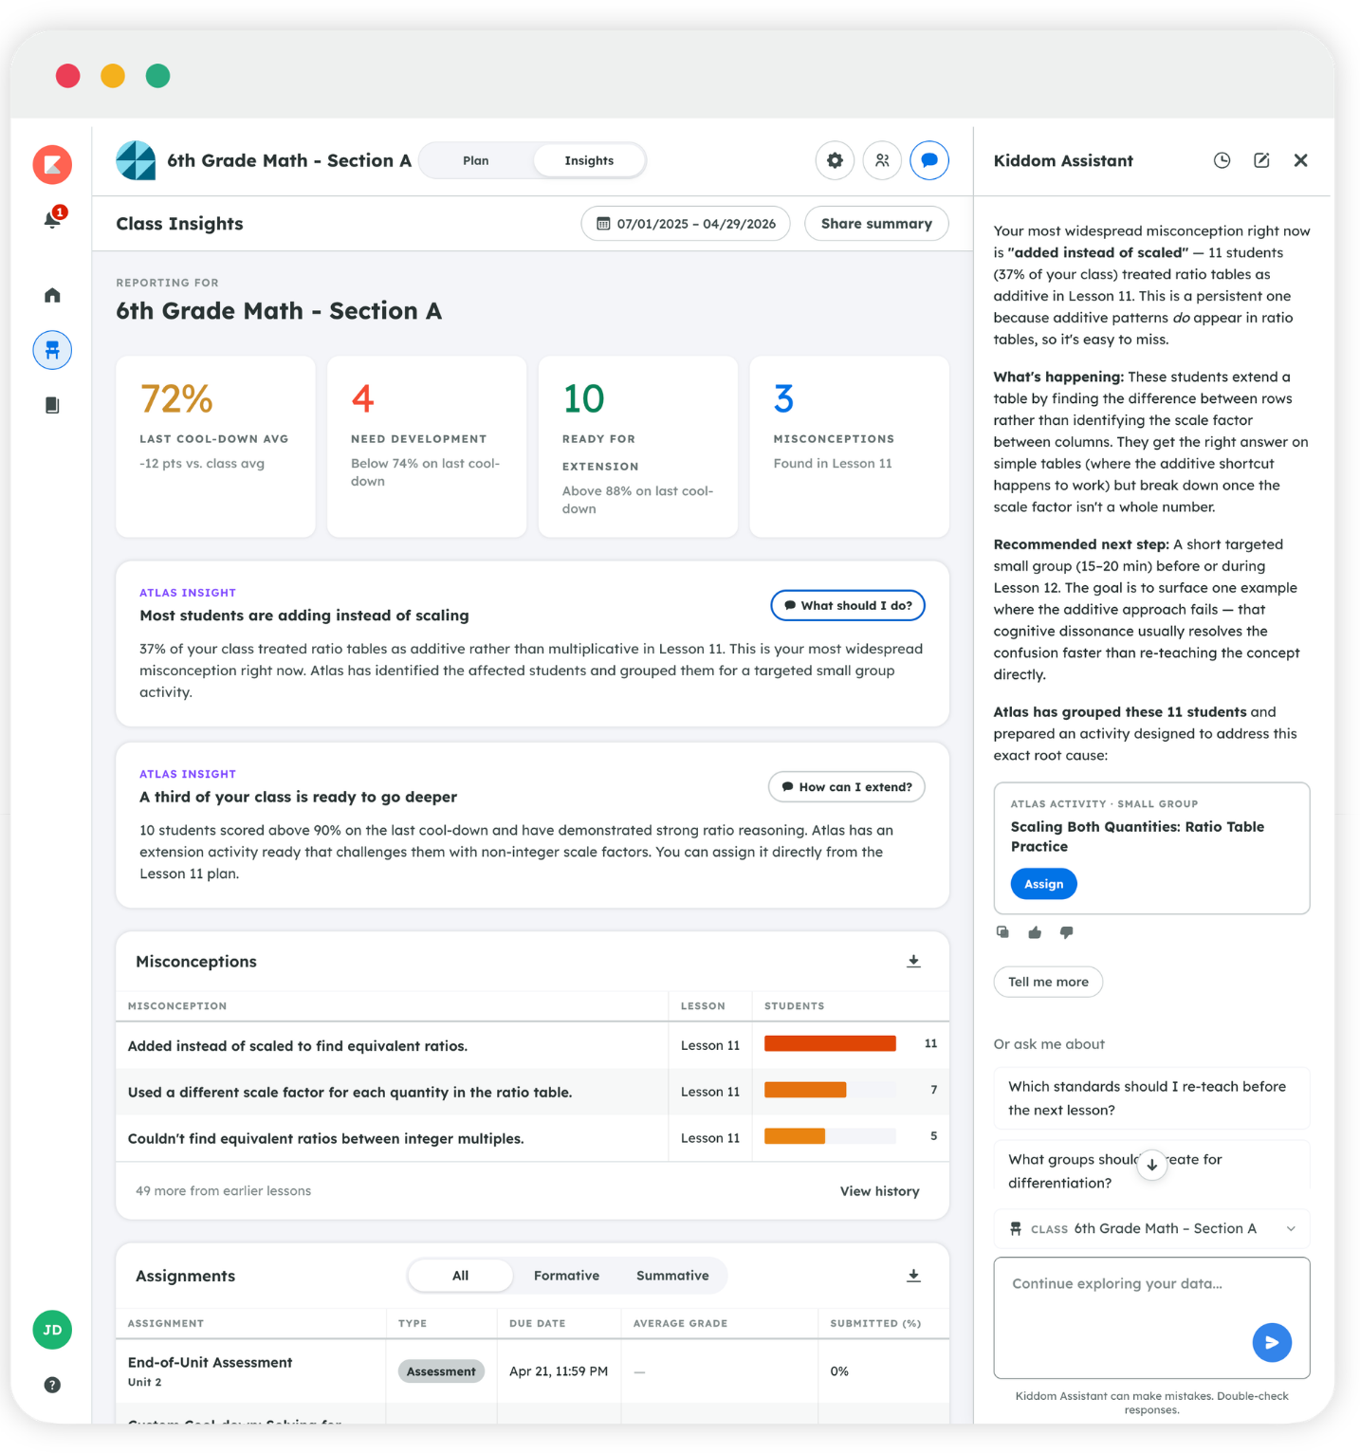The image size is (1360, 1453).
Task: Show All assignments
Action: click(461, 1276)
